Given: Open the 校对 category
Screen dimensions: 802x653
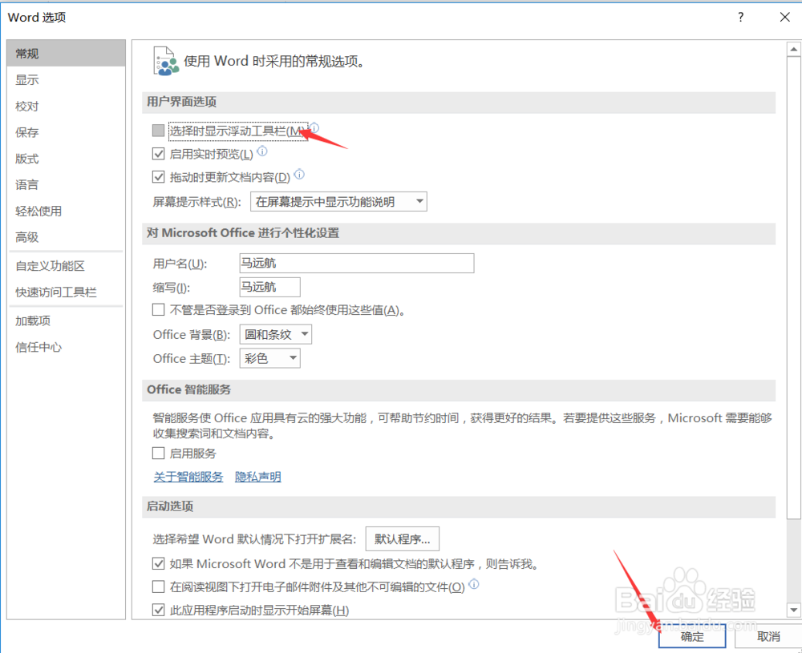Looking at the screenshot, I should point(66,107).
